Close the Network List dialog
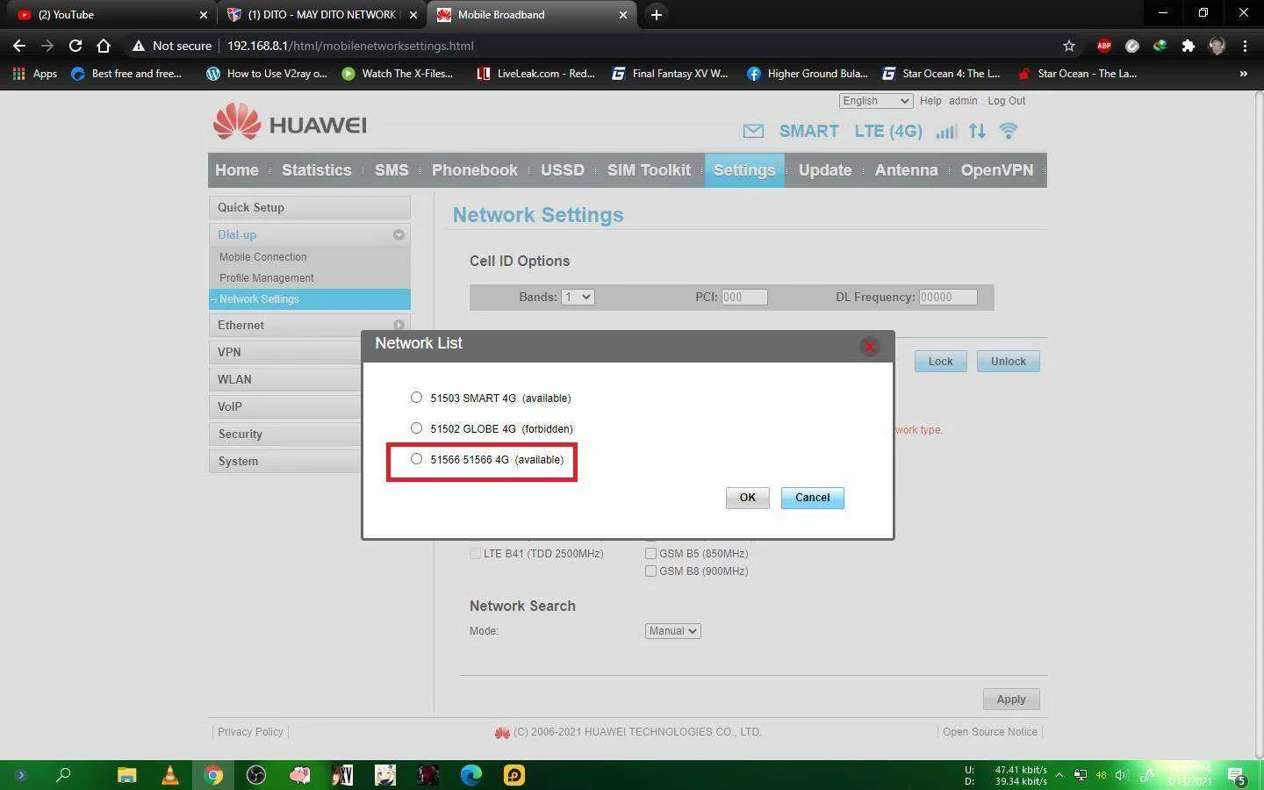 click(x=870, y=346)
